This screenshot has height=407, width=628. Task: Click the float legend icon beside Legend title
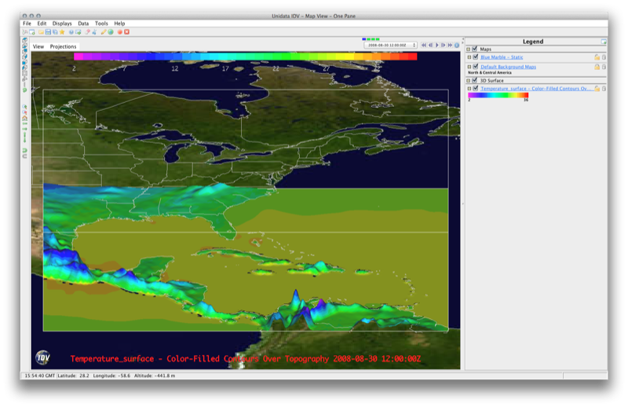tap(604, 42)
